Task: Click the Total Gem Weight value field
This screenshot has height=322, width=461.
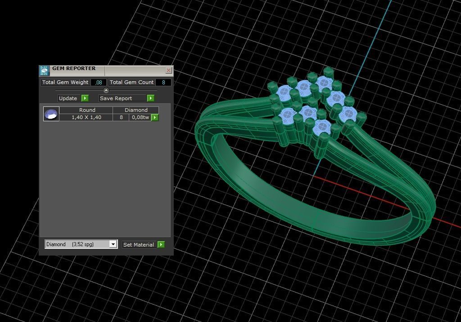Action: [x=99, y=82]
